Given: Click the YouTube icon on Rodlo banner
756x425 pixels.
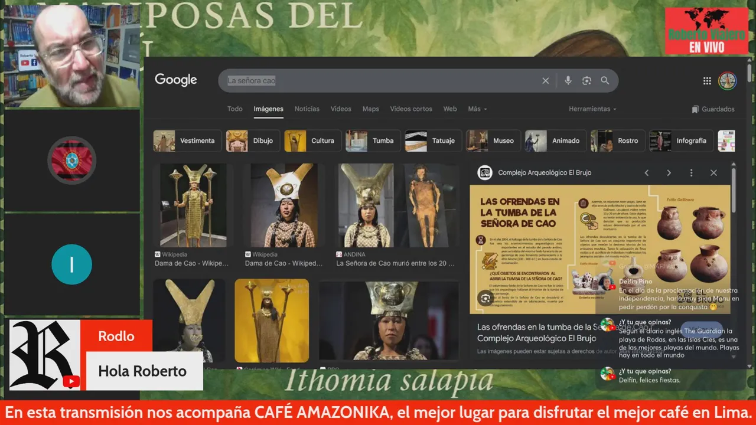Looking at the screenshot, I should tap(71, 381).
